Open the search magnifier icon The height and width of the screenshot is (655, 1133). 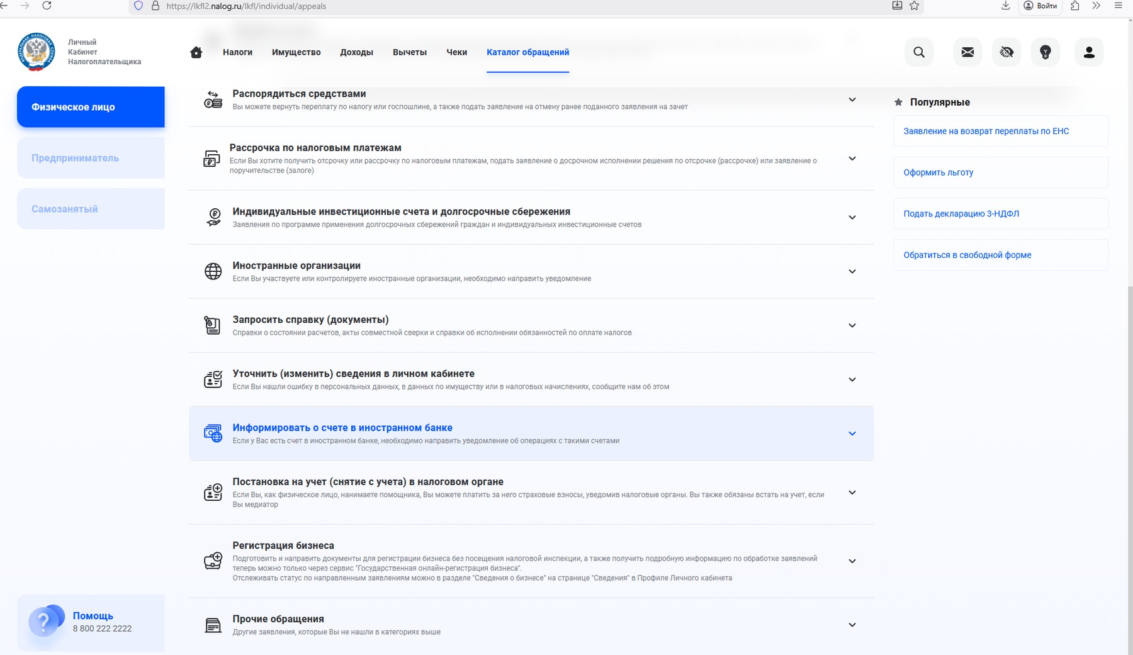click(x=919, y=52)
